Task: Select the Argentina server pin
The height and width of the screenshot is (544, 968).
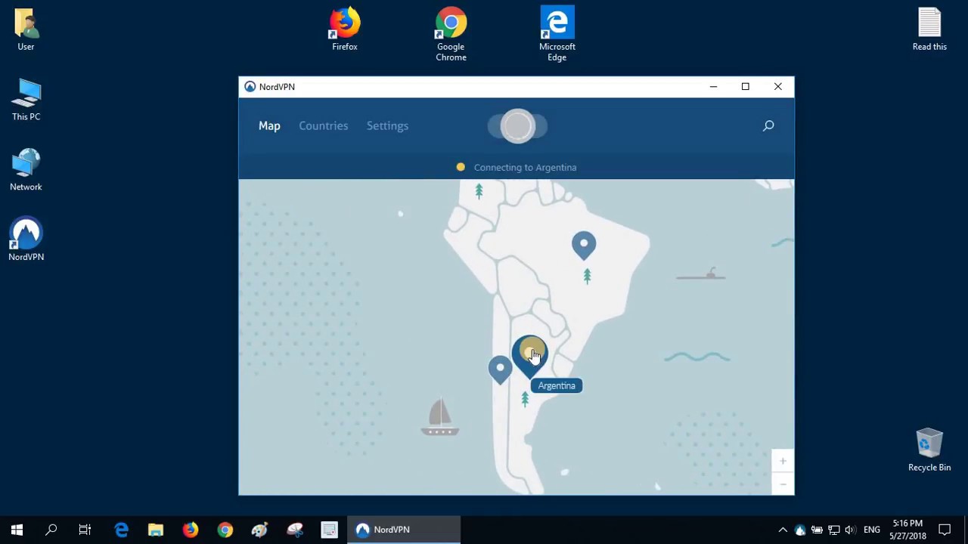Action: 529,355
